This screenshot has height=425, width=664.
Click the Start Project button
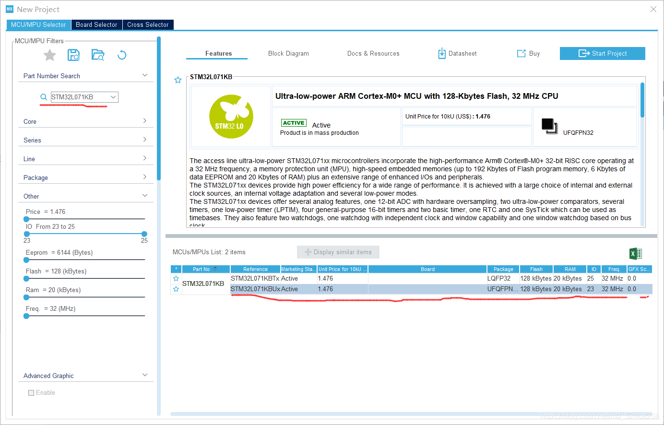point(603,54)
